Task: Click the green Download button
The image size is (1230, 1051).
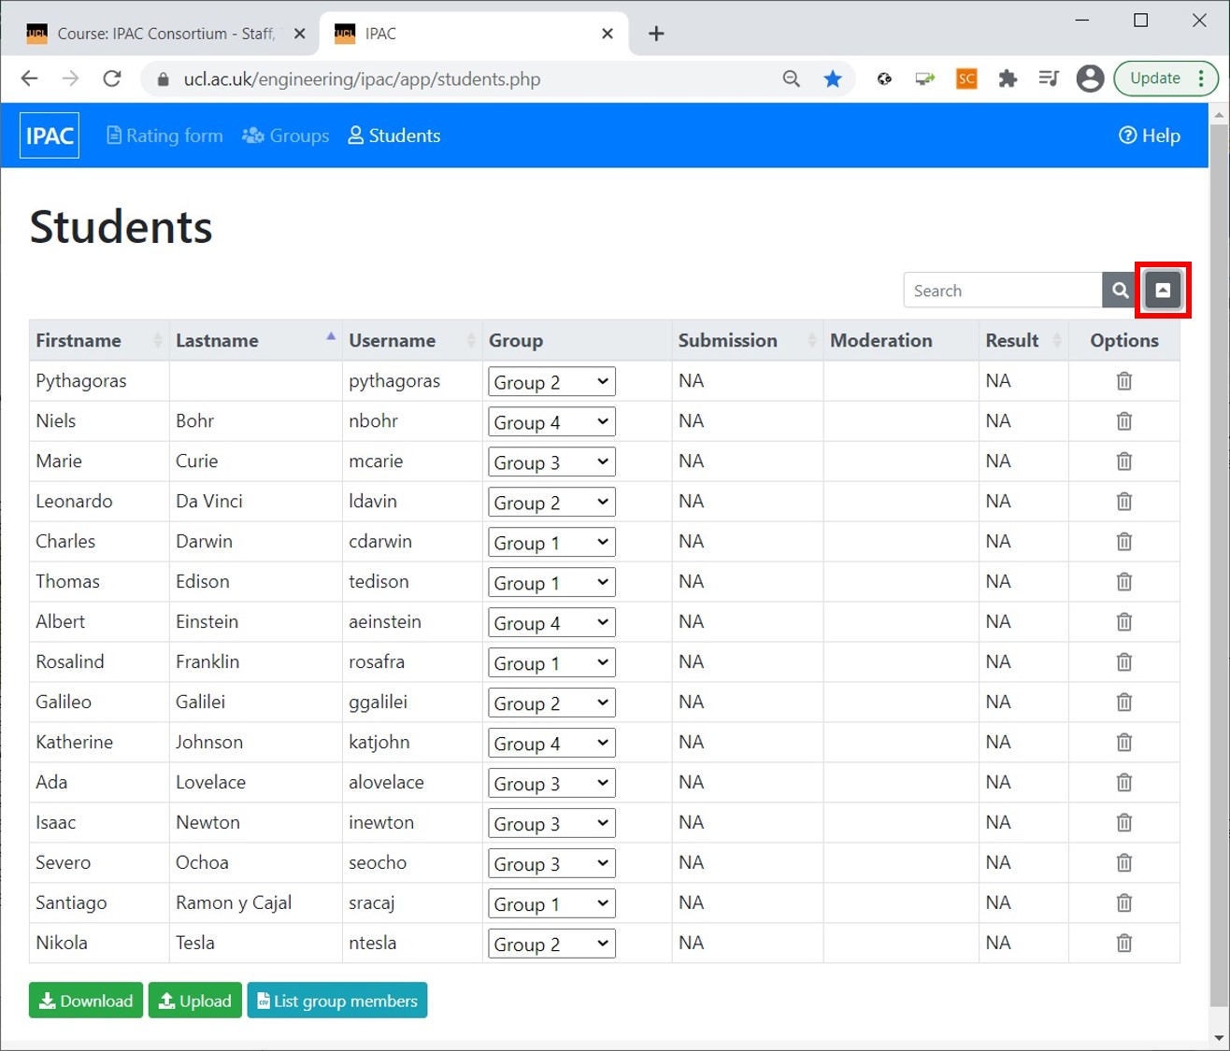Action: pyautogui.click(x=86, y=1001)
